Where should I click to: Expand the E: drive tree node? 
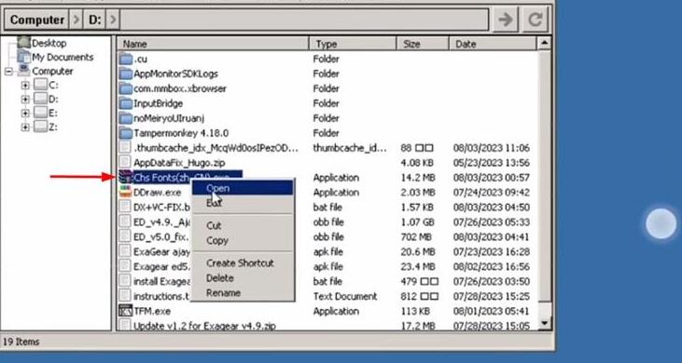pos(25,114)
